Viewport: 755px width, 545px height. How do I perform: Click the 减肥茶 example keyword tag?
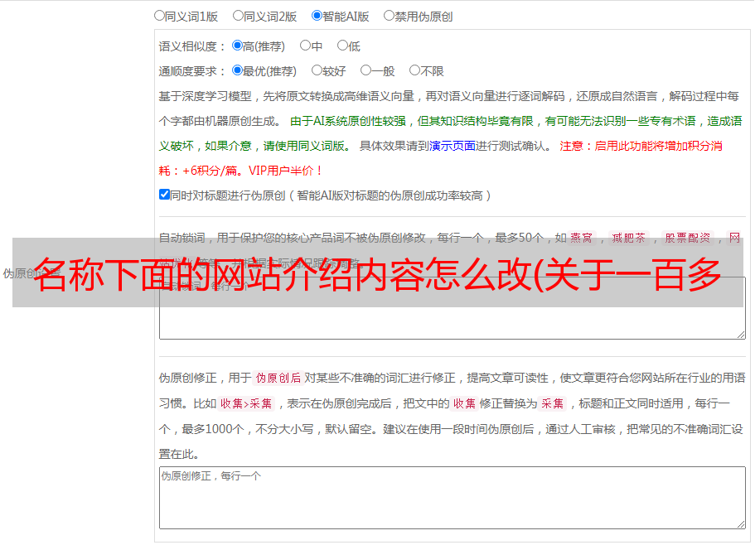628,238
